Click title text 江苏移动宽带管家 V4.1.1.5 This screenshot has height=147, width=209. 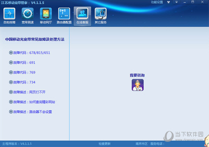(x=23, y=3)
